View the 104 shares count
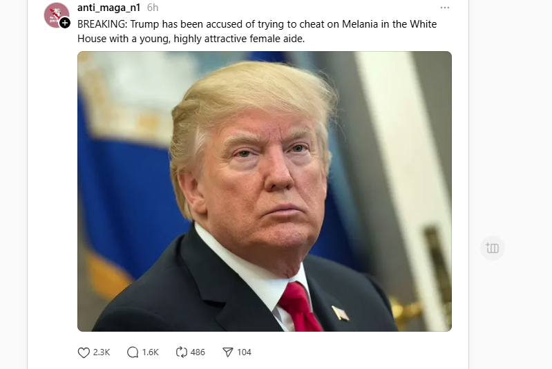Image resolution: width=552 pixels, height=369 pixels. [x=244, y=352]
